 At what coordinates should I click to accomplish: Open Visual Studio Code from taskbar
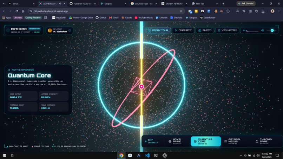point(147,155)
